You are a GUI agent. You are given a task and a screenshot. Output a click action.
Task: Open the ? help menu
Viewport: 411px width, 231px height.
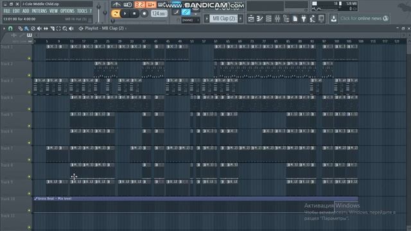coord(91,11)
